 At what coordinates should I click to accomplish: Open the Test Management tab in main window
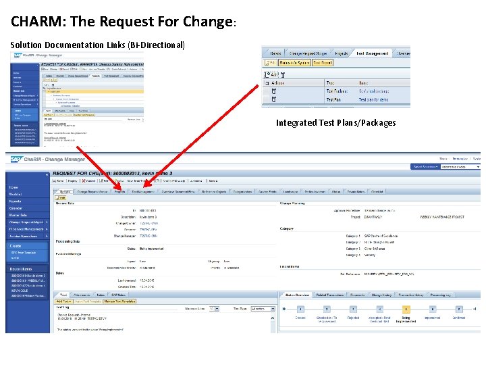143,191
